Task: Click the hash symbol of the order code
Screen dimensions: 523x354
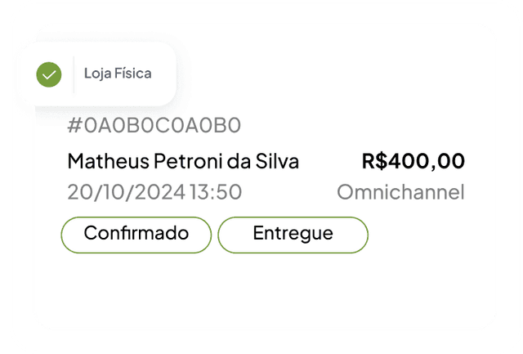Action: (x=74, y=125)
